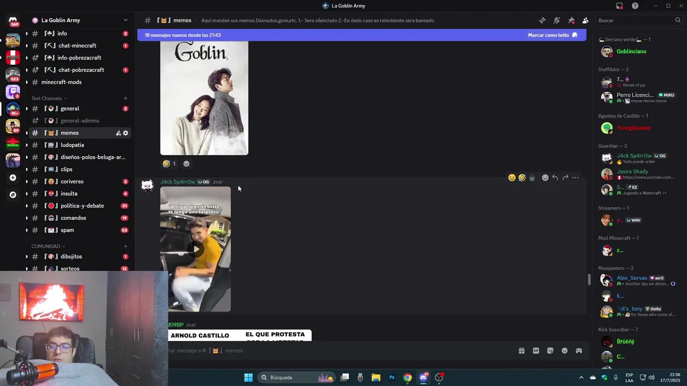Open pinned messages icon
687x386 pixels.
click(571, 20)
